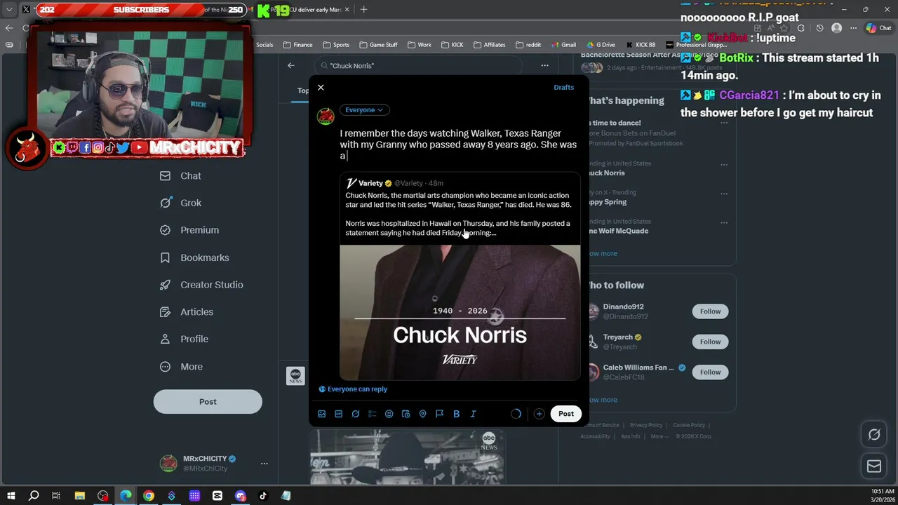Open Bookmarks in the X sidebar

point(194,257)
